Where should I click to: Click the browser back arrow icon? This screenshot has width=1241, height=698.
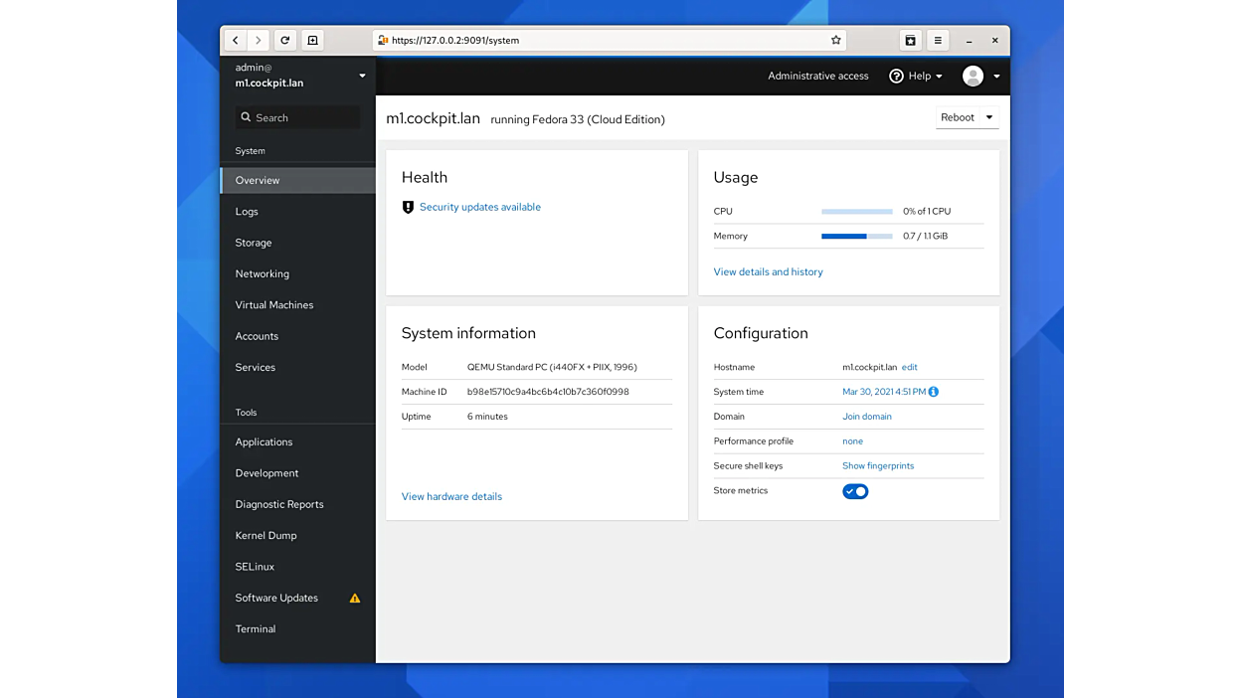point(236,41)
